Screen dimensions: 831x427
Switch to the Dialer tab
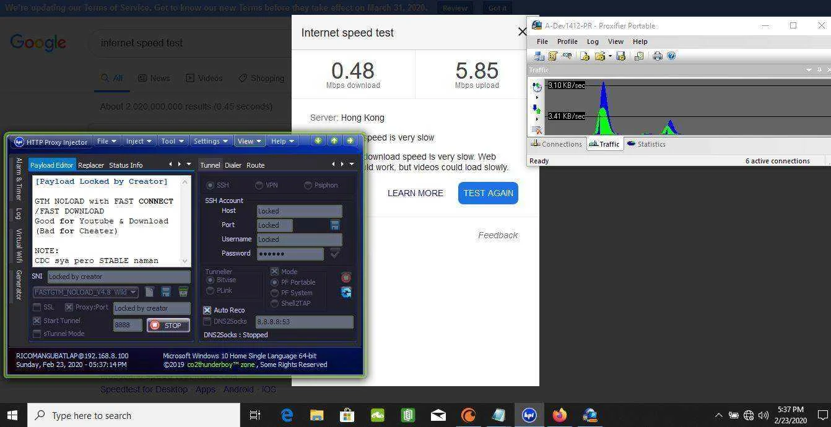[233, 165]
